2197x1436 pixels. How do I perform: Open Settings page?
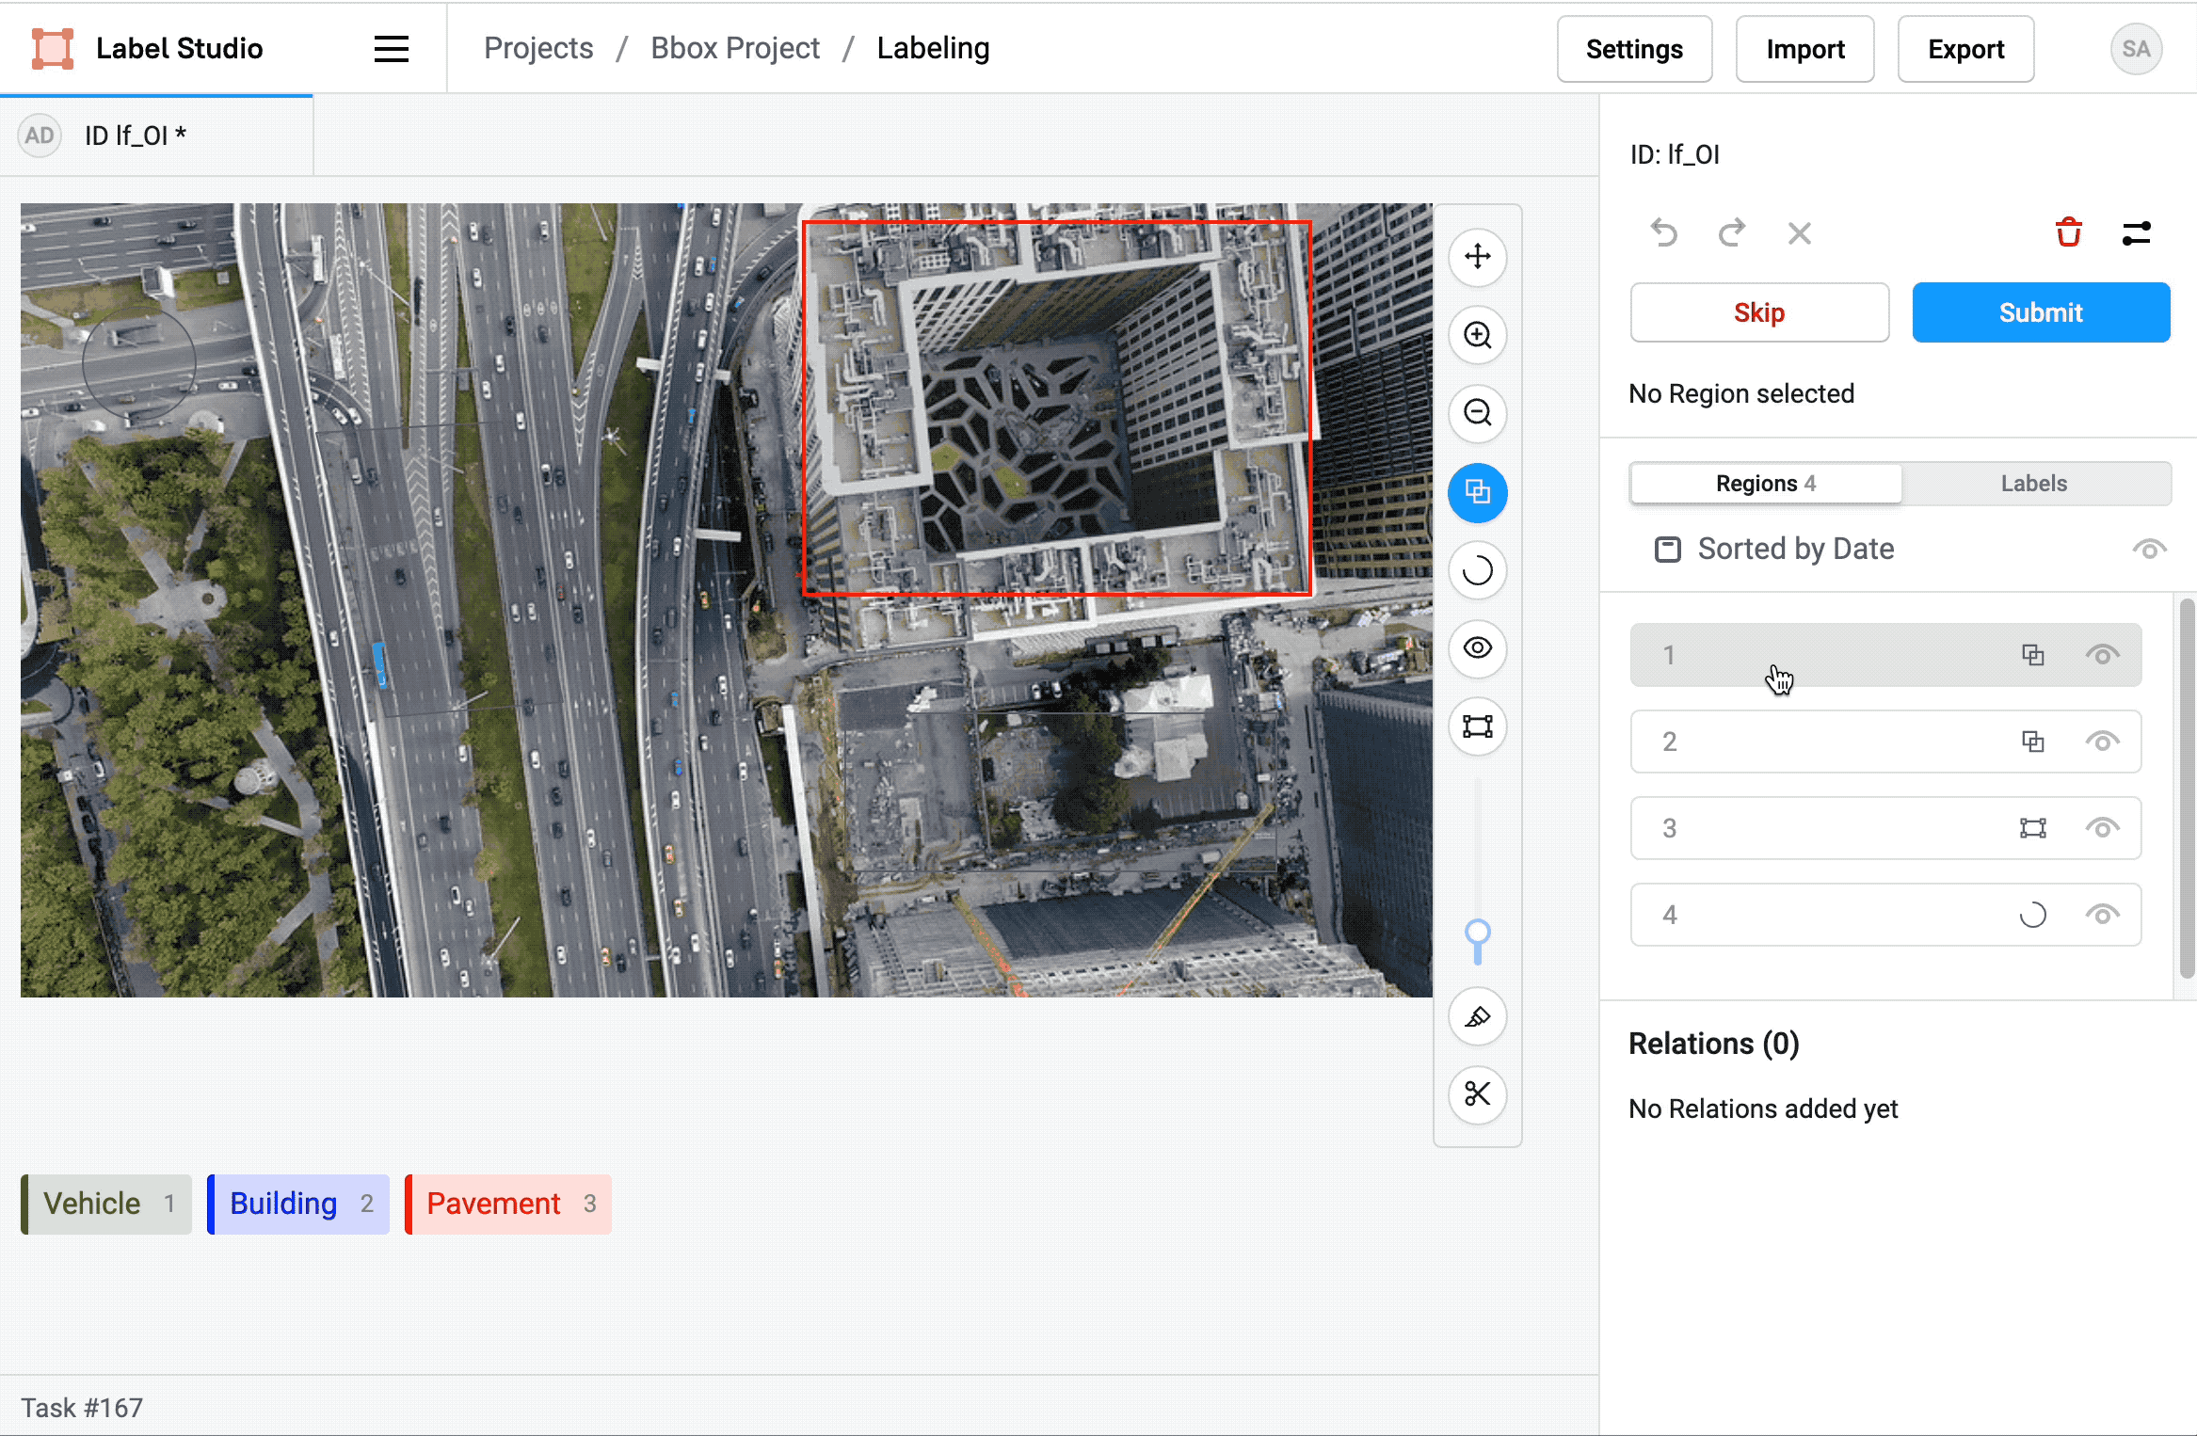pos(1634,48)
